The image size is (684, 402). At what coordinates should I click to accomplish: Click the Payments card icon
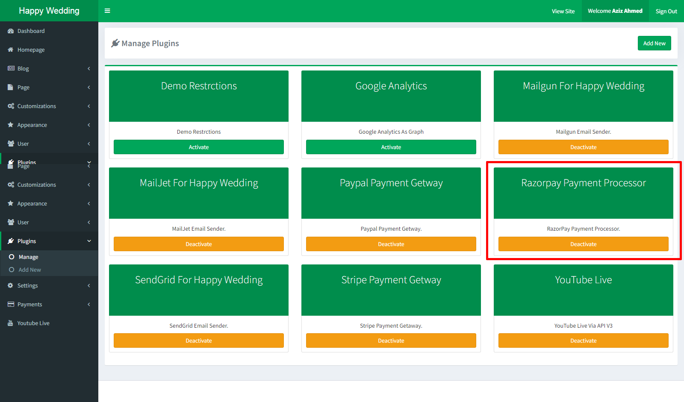[10, 304]
